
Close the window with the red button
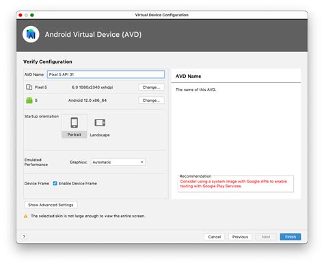click(21, 15)
